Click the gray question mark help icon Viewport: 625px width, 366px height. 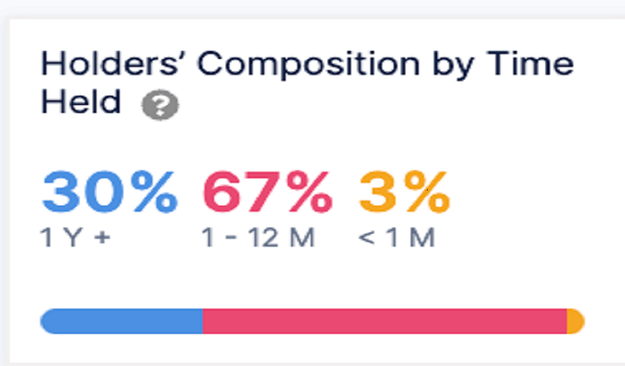[161, 106]
